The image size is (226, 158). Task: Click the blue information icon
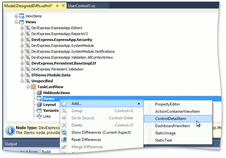pos(10,130)
